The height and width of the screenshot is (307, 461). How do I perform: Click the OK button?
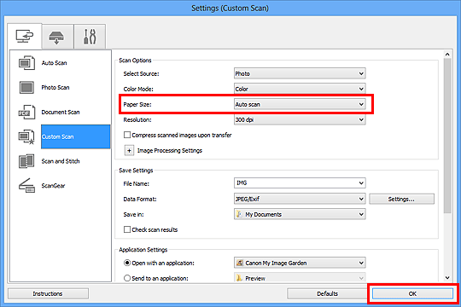pos(412,293)
